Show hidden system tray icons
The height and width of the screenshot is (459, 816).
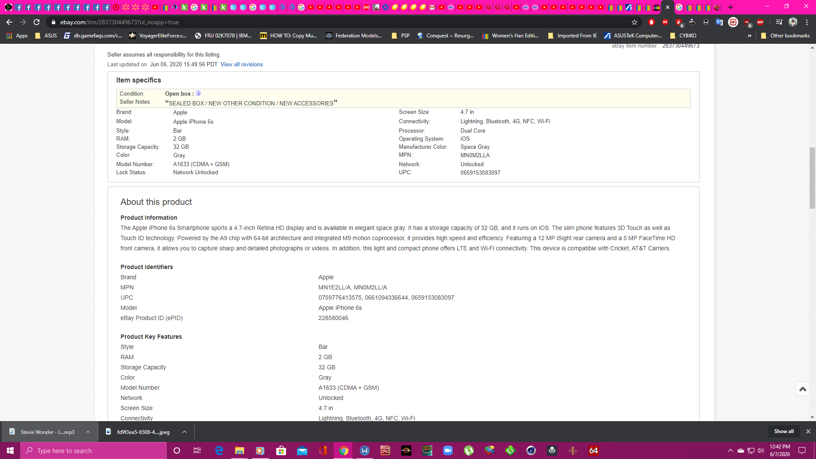coord(730,450)
